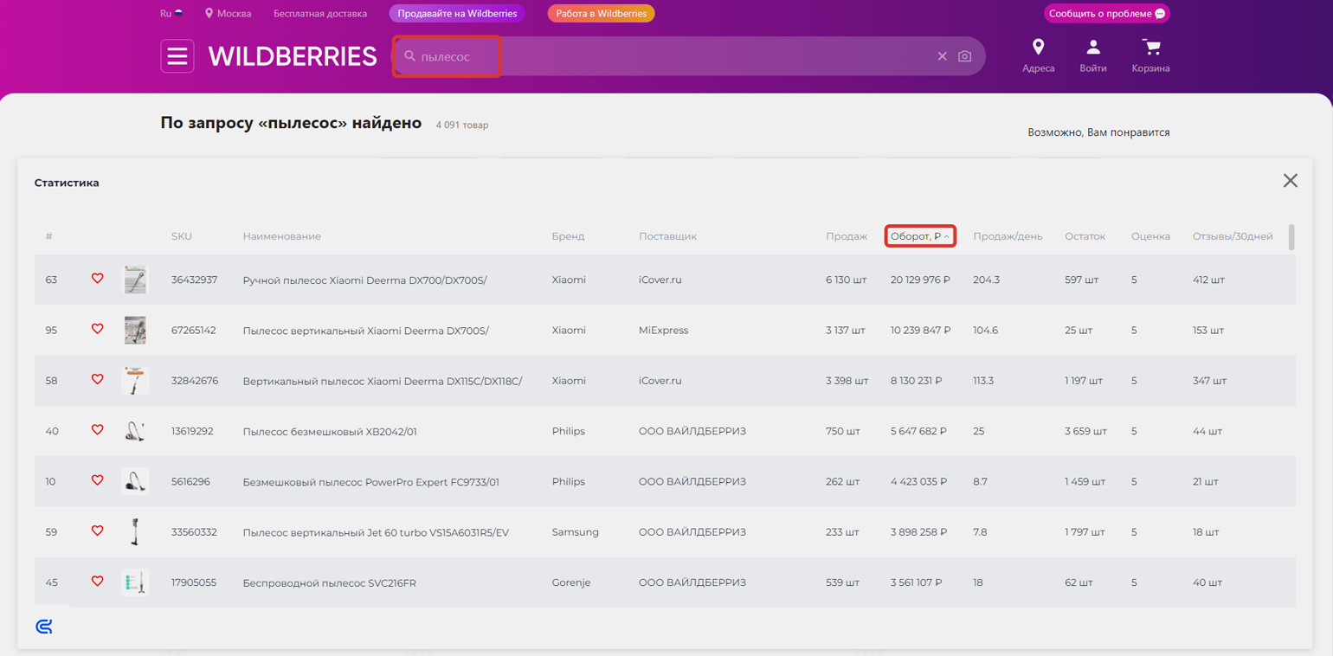
Task: Favorite SKU 36432937 with heart
Action: click(97, 279)
